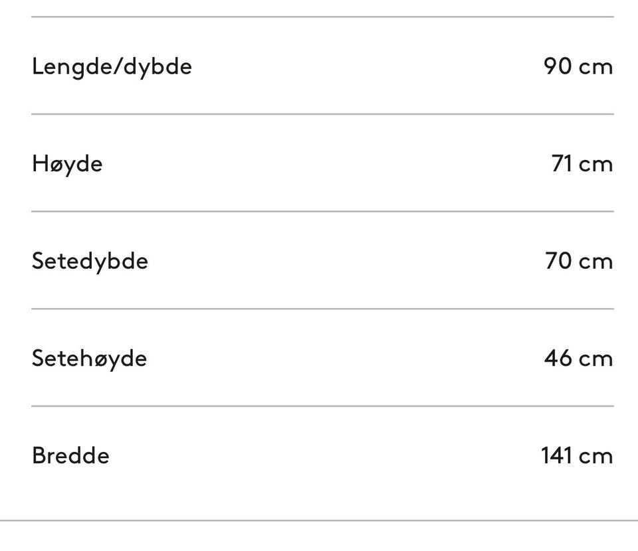The width and height of the screenshot is (638, 551).
Task: Click the Setehøyde label
Action: pyautogui.click(x=89, y=358)
